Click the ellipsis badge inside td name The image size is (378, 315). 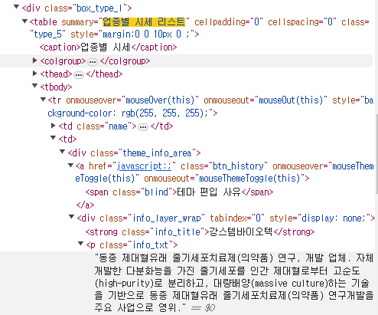click(x=143, y=127)
